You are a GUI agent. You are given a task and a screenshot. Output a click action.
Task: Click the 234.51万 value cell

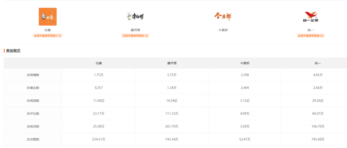(x=99, y=139)
